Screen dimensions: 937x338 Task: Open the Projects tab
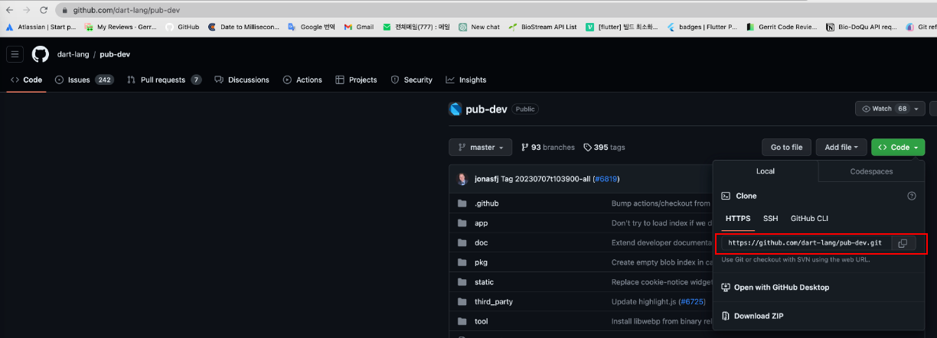[x=356, y=80]
